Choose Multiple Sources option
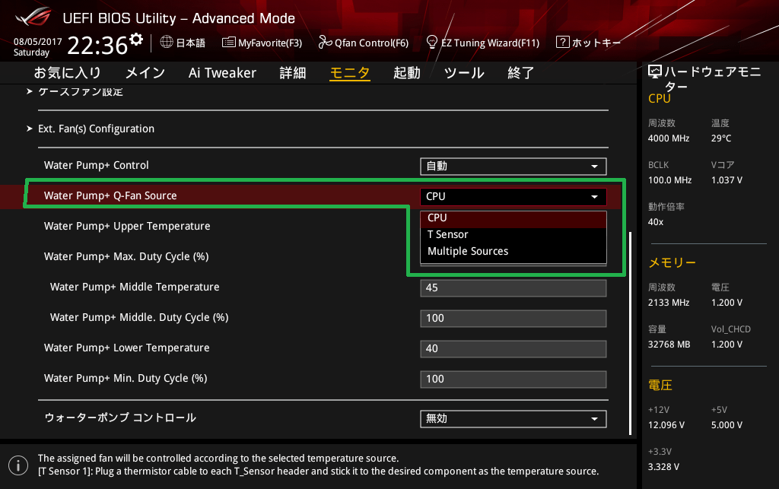779x489 pixels. click(514, 251)
